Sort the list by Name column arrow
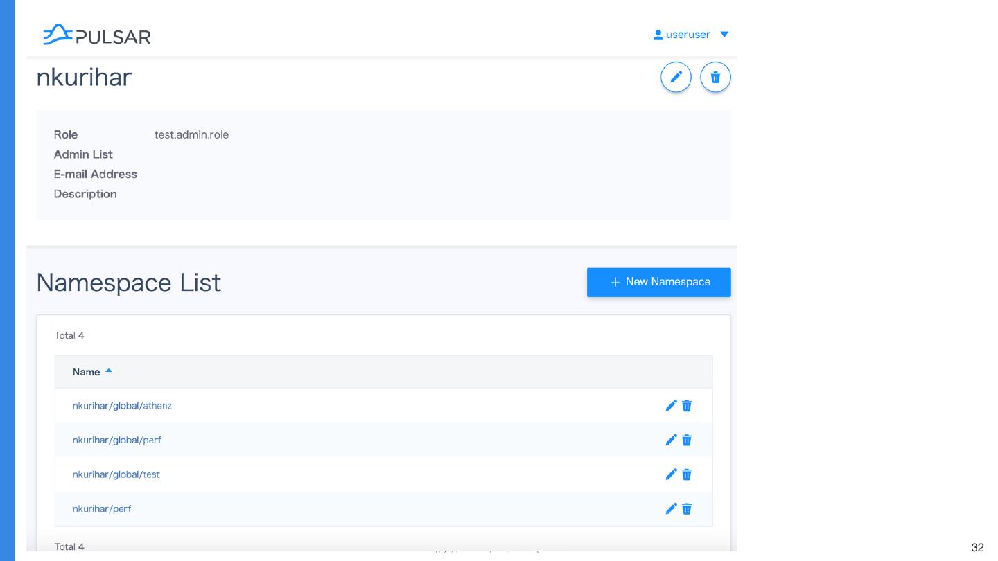Viewport: 998px width, 561px height. click(109, 372)
